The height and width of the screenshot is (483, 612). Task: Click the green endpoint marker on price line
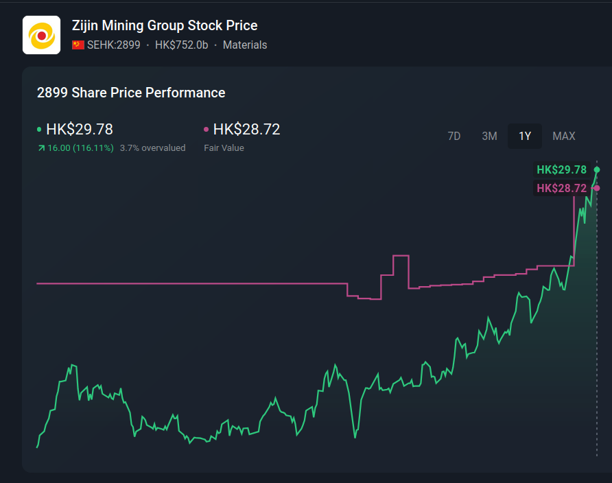coord(597,169)
